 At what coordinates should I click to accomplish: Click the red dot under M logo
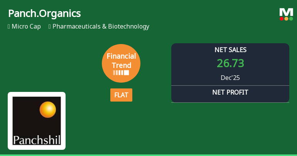[282, 19]
